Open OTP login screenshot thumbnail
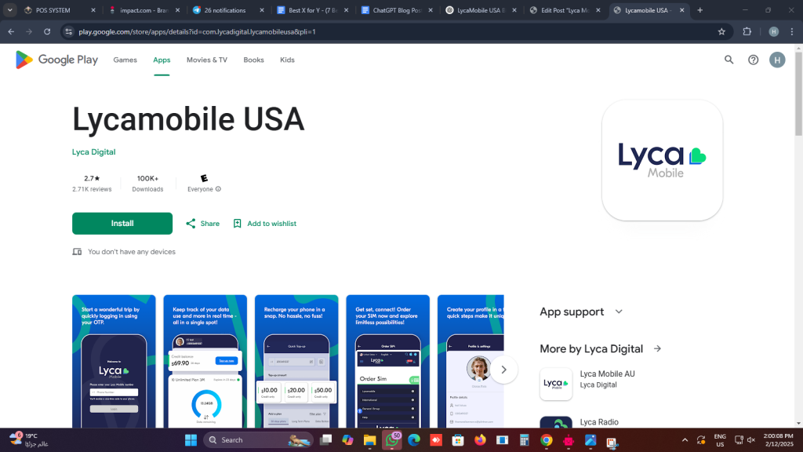This screenshot has height=452, width=803. tap(114, 361)
